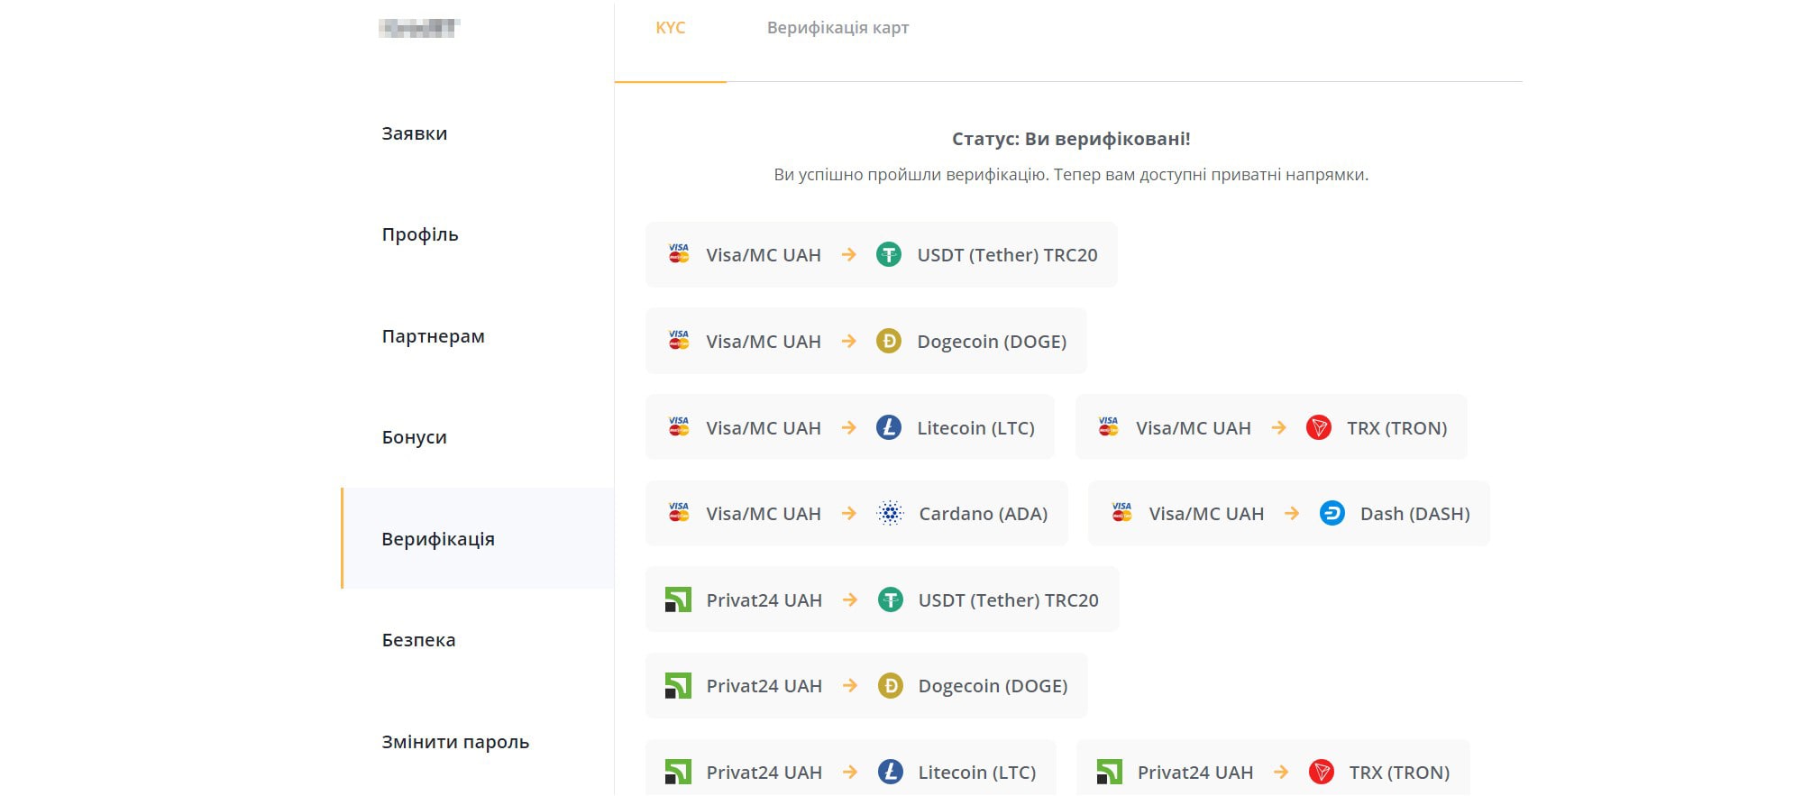Viewport: 1803px width, 796px height.
Task: Click Dash coin icon in Visa/MC row
Action: pos(1332,513)
